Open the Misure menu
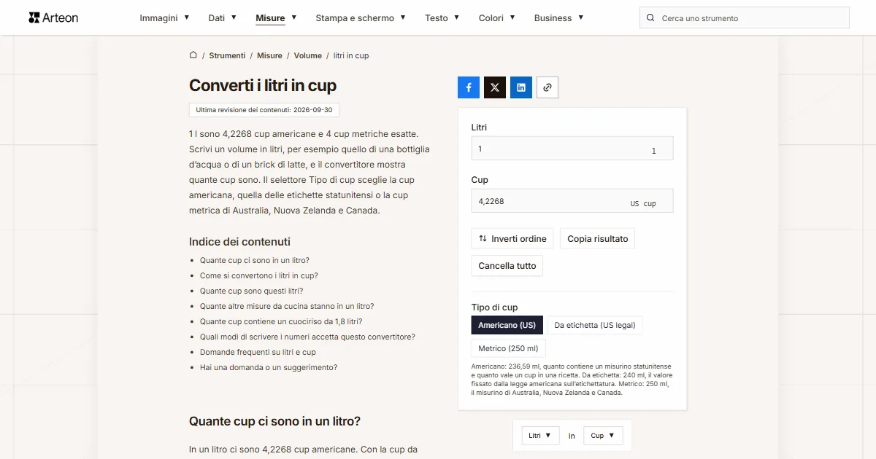The image size is (876, 459). [x=276, y=17]
